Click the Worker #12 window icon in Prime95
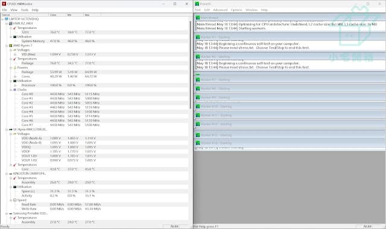 click(198, 124)
